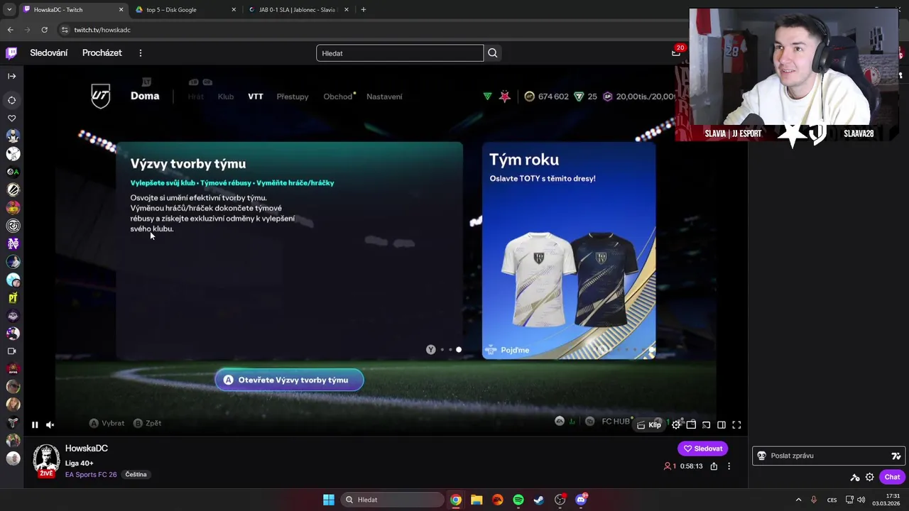909x511 pixels.
Task: Expand the Twitch left sidebar
Action: pos(11,76)
